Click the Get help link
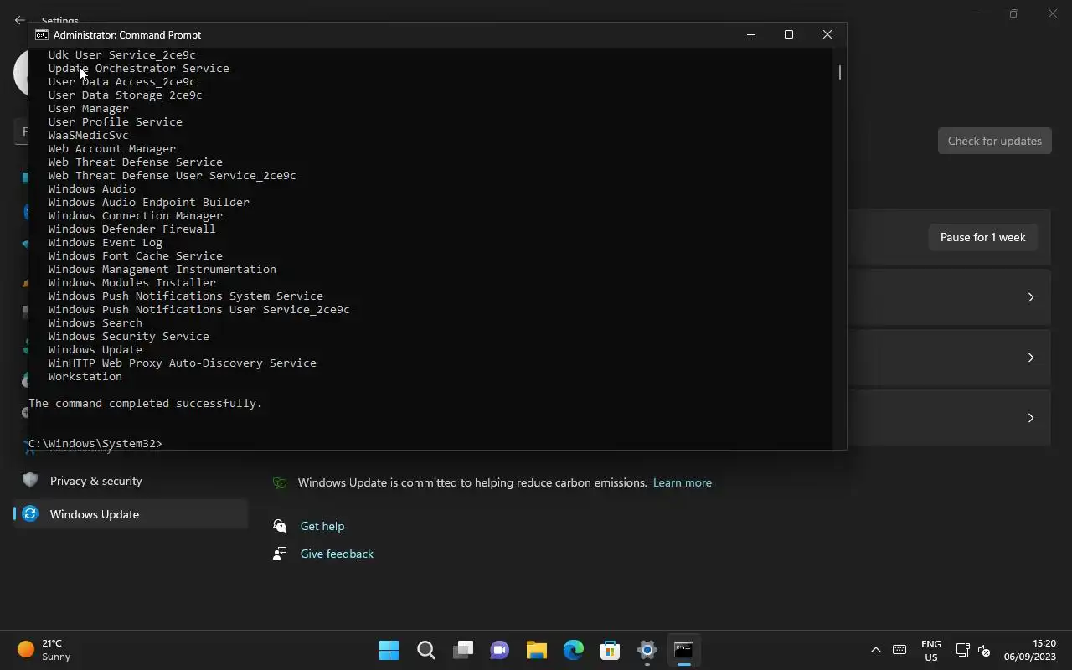Screen dimensions: 1072x670 click(x=322, y=526)
